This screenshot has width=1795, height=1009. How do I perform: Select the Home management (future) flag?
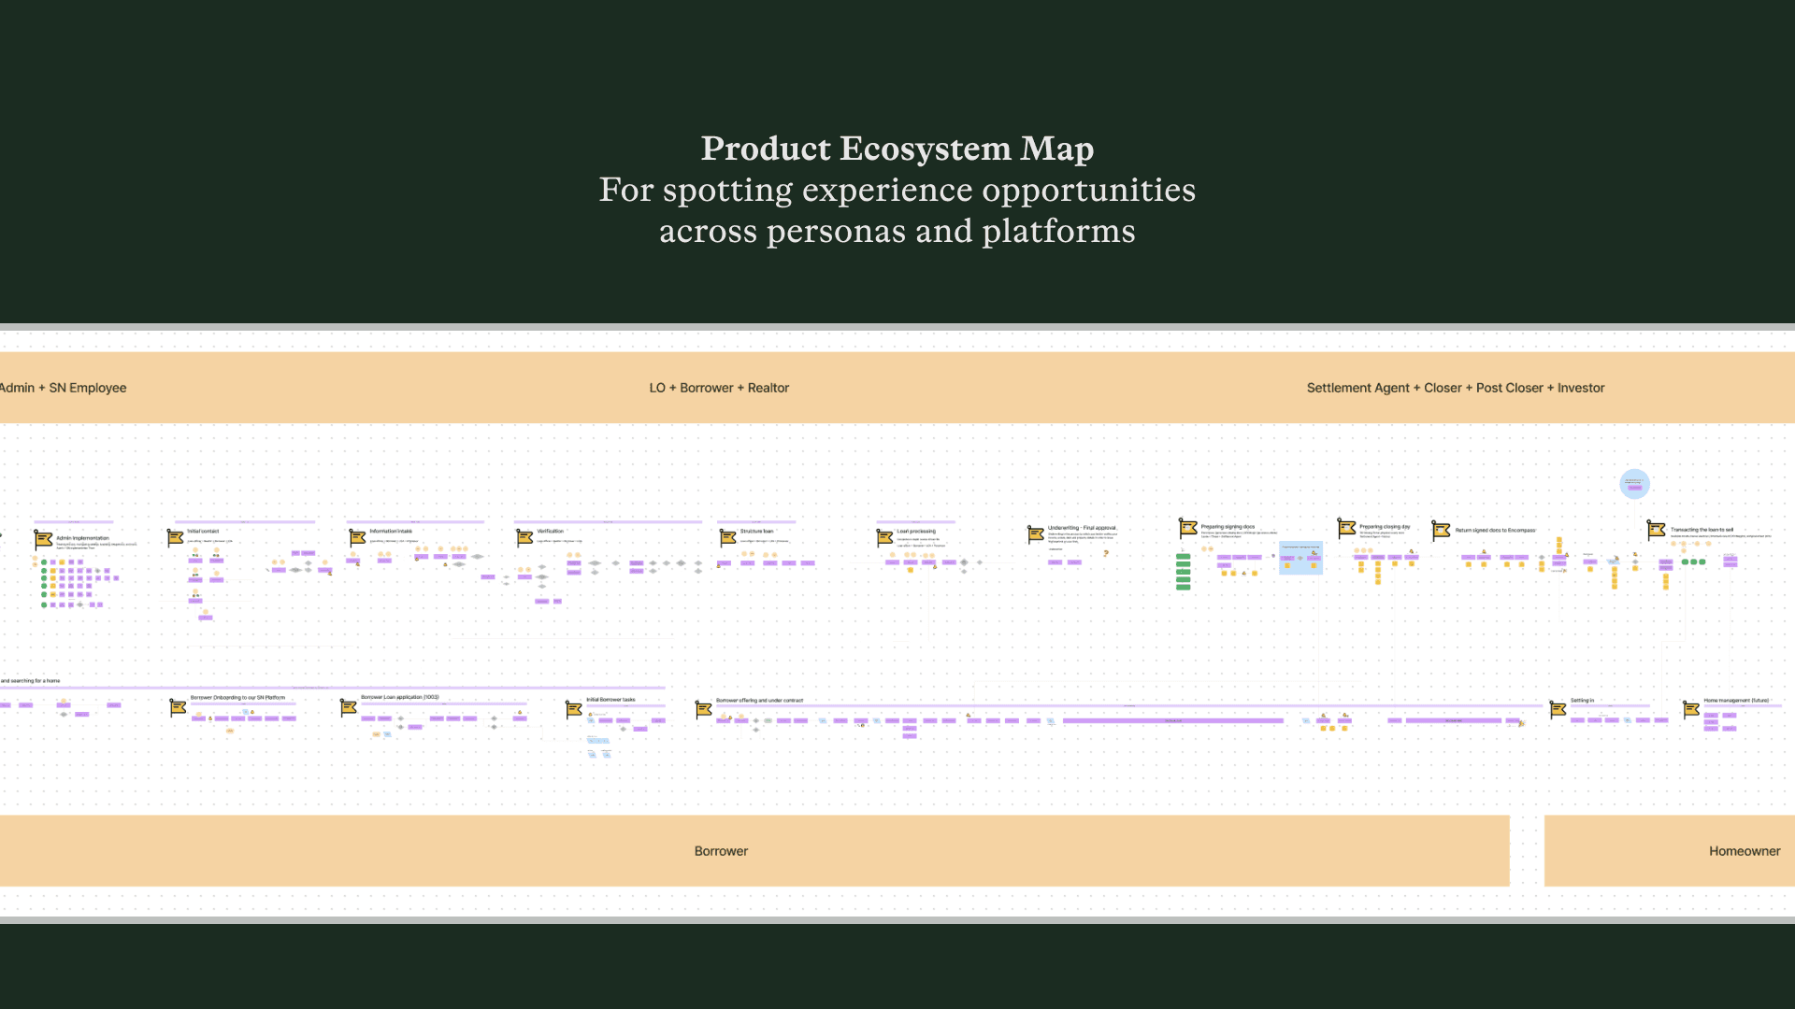click(1690, 710)
